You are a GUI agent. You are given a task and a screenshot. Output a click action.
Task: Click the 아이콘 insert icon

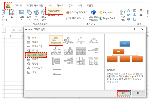(x=36, y=12)
